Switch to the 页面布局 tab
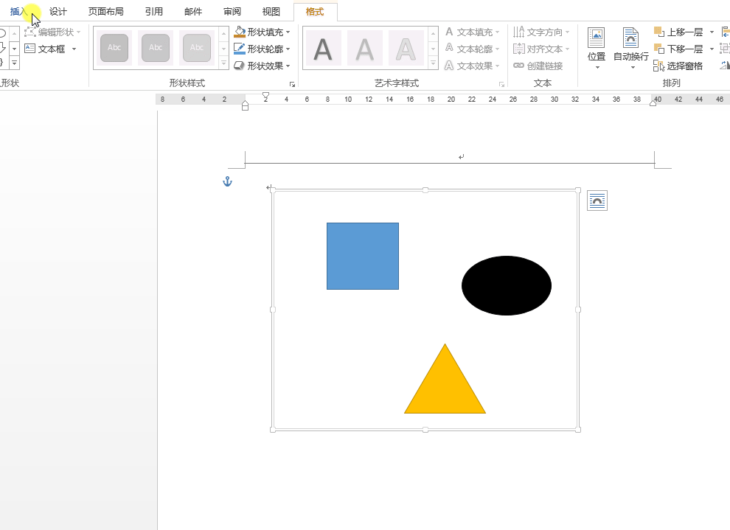The width and height of the screenshot is (730, 530). [x=105, y=12]
